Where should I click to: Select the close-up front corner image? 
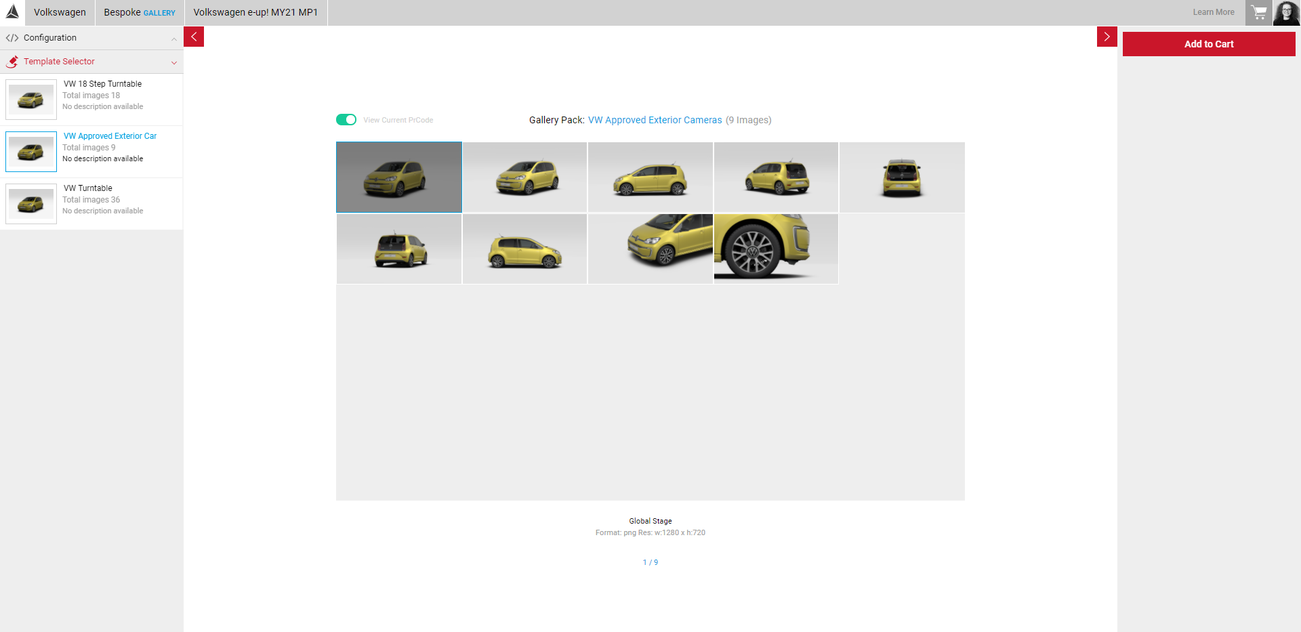[x=650, y=249]
